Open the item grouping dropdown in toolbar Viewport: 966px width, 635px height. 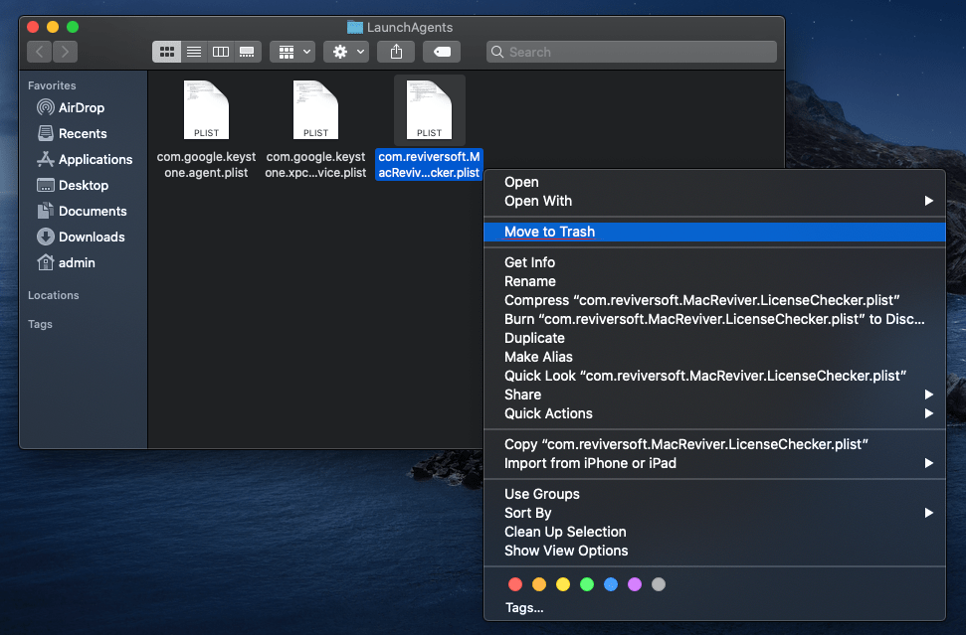292,52
